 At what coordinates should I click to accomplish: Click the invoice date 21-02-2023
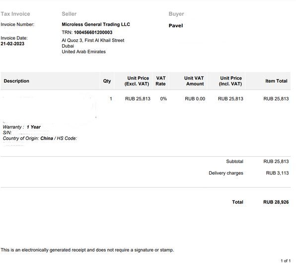pyautogui.click(x=12, y=44)
